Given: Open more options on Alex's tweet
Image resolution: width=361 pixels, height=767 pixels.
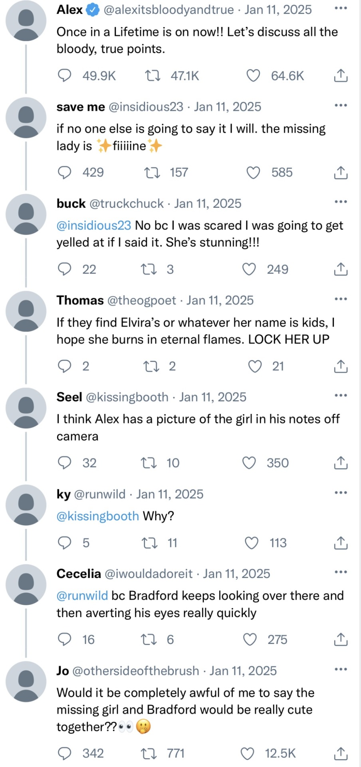Looking at the screenshot, I should point(340,8).
